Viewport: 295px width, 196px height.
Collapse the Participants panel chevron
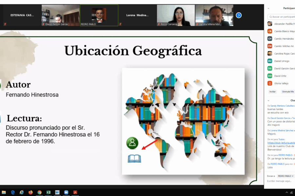point(268,8)
